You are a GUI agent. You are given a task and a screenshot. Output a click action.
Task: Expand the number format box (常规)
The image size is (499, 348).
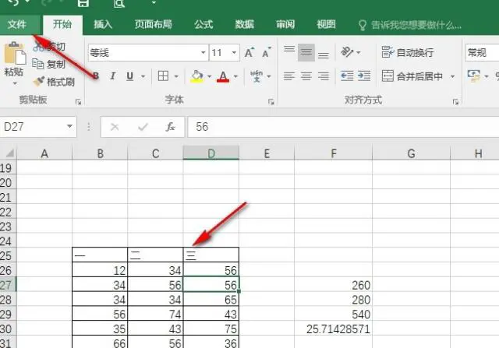pos(482,52)
